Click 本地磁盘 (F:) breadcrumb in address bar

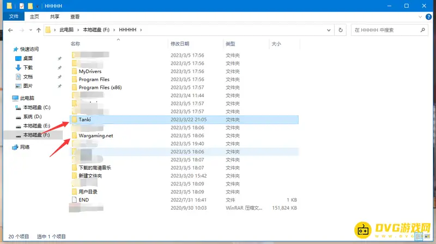click(96, 30)
